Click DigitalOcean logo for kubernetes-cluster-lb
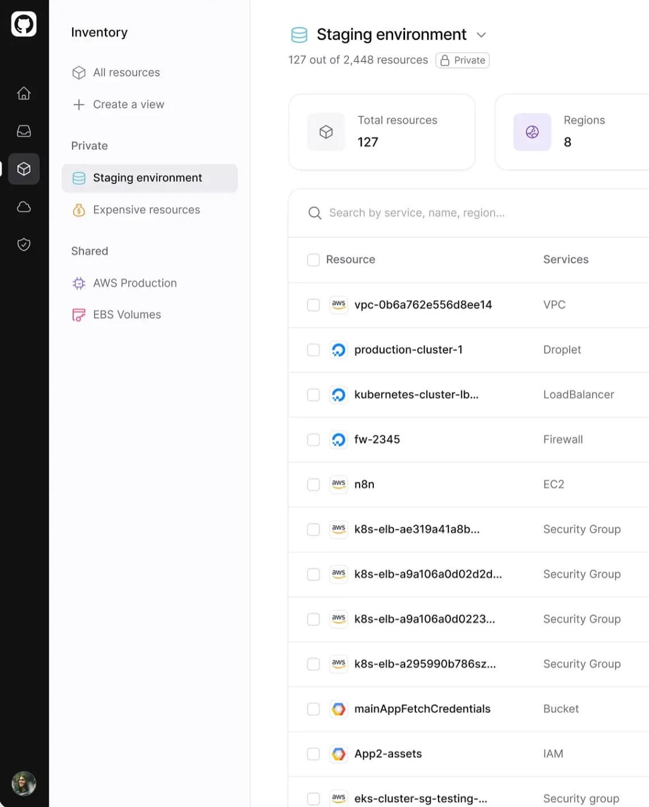This screenshot has width=649, height=807. 339,394
